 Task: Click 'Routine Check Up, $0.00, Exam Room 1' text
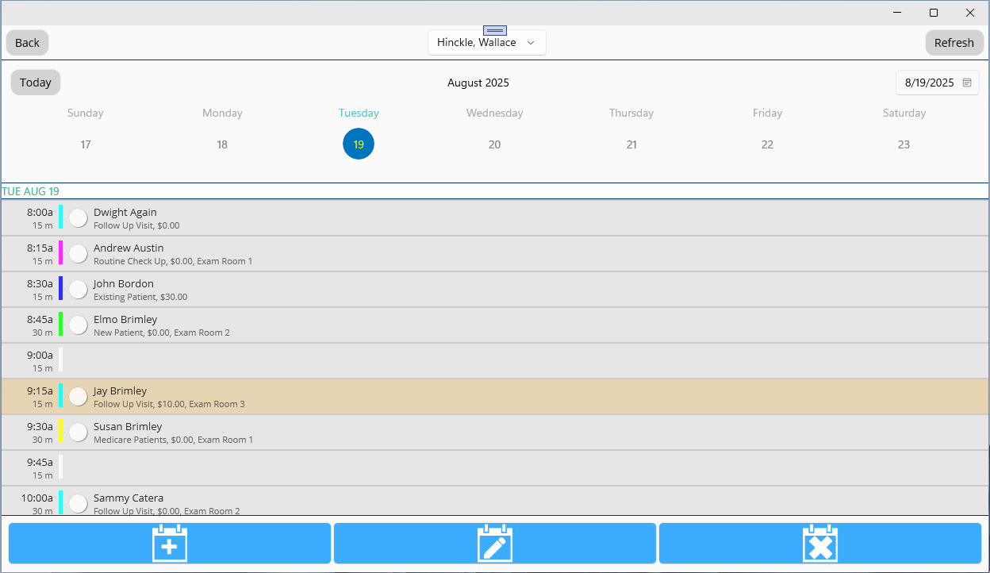[x=173, y=261]
